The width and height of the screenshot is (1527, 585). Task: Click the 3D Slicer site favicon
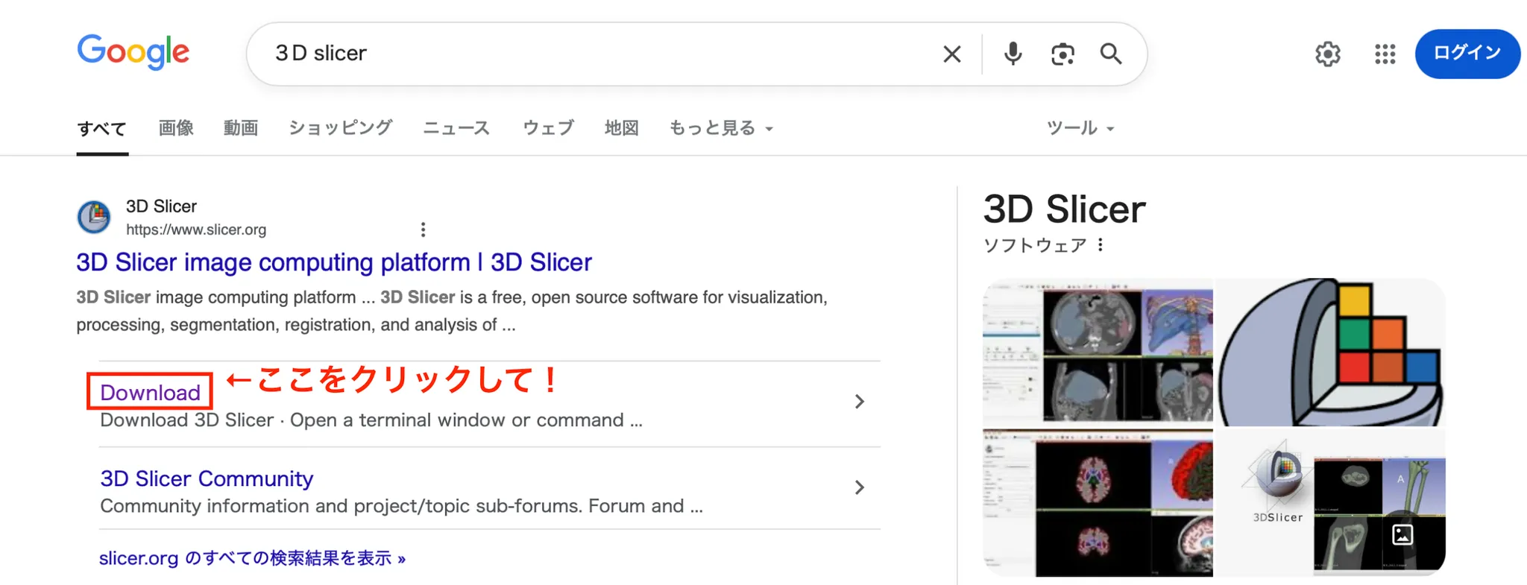pos(94,217)
